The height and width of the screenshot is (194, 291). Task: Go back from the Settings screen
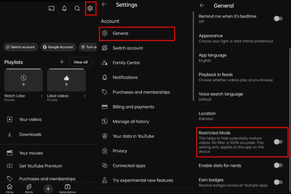click(x=104, y=5)
